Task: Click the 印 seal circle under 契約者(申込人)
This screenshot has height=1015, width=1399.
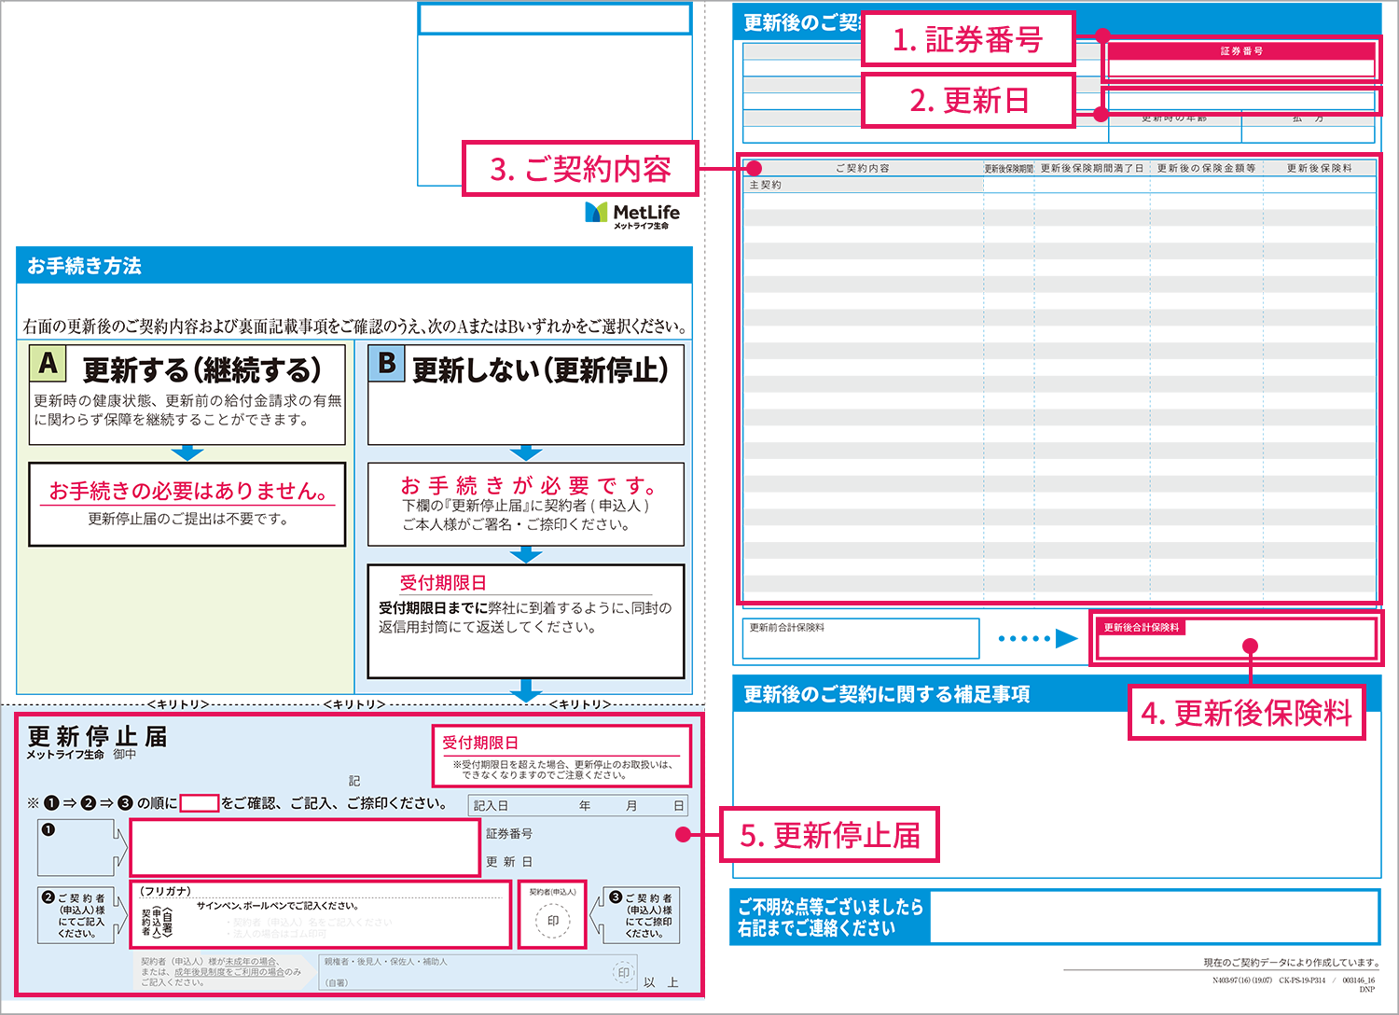Action: [x=552, y=921]
